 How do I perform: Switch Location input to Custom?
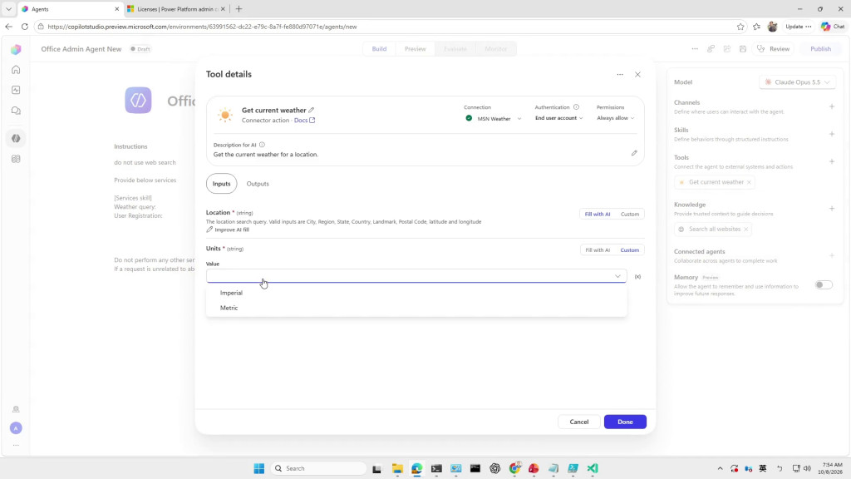point(630,214)
